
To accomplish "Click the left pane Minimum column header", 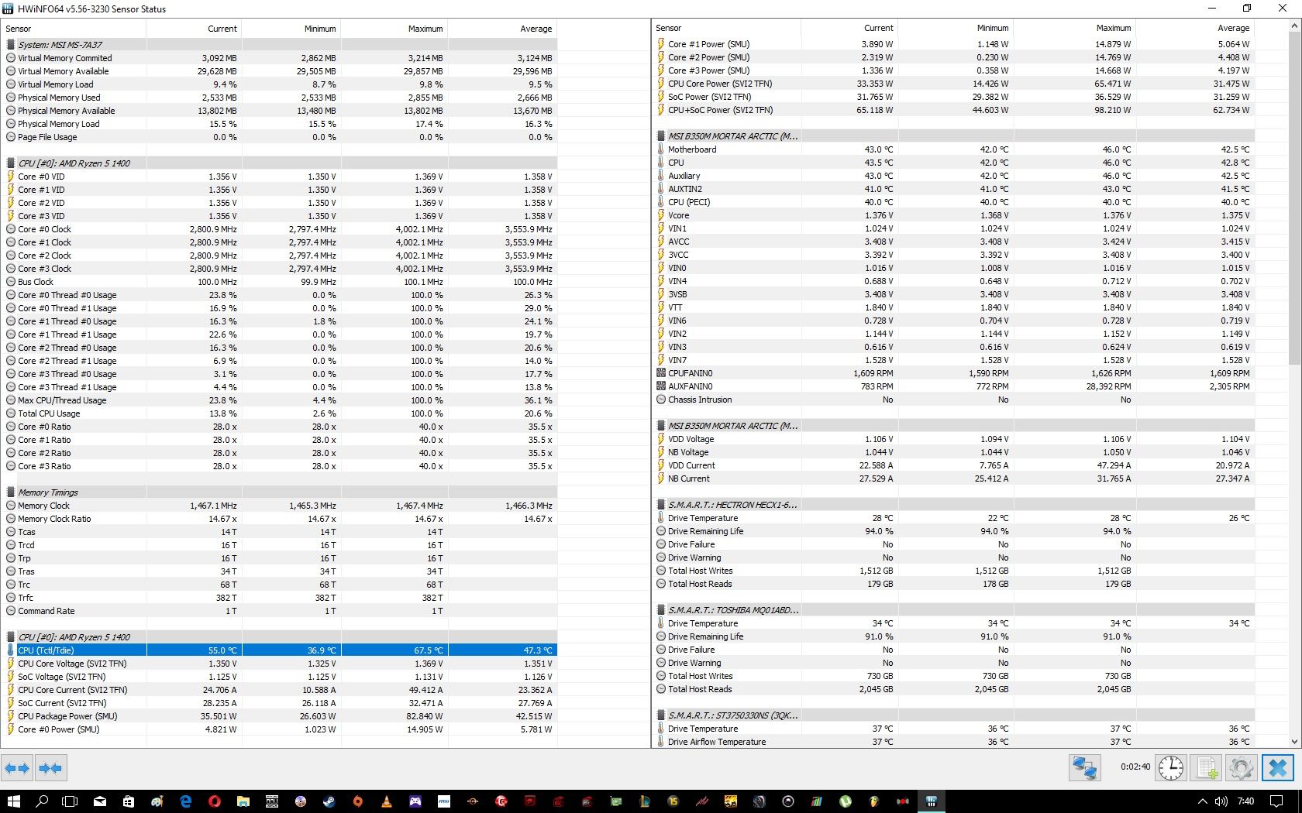I will [291, 29].
